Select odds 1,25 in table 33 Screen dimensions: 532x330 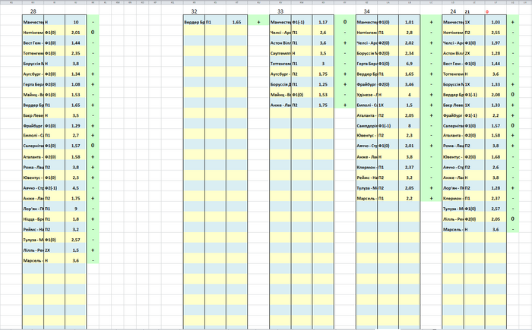coord(323,84)
